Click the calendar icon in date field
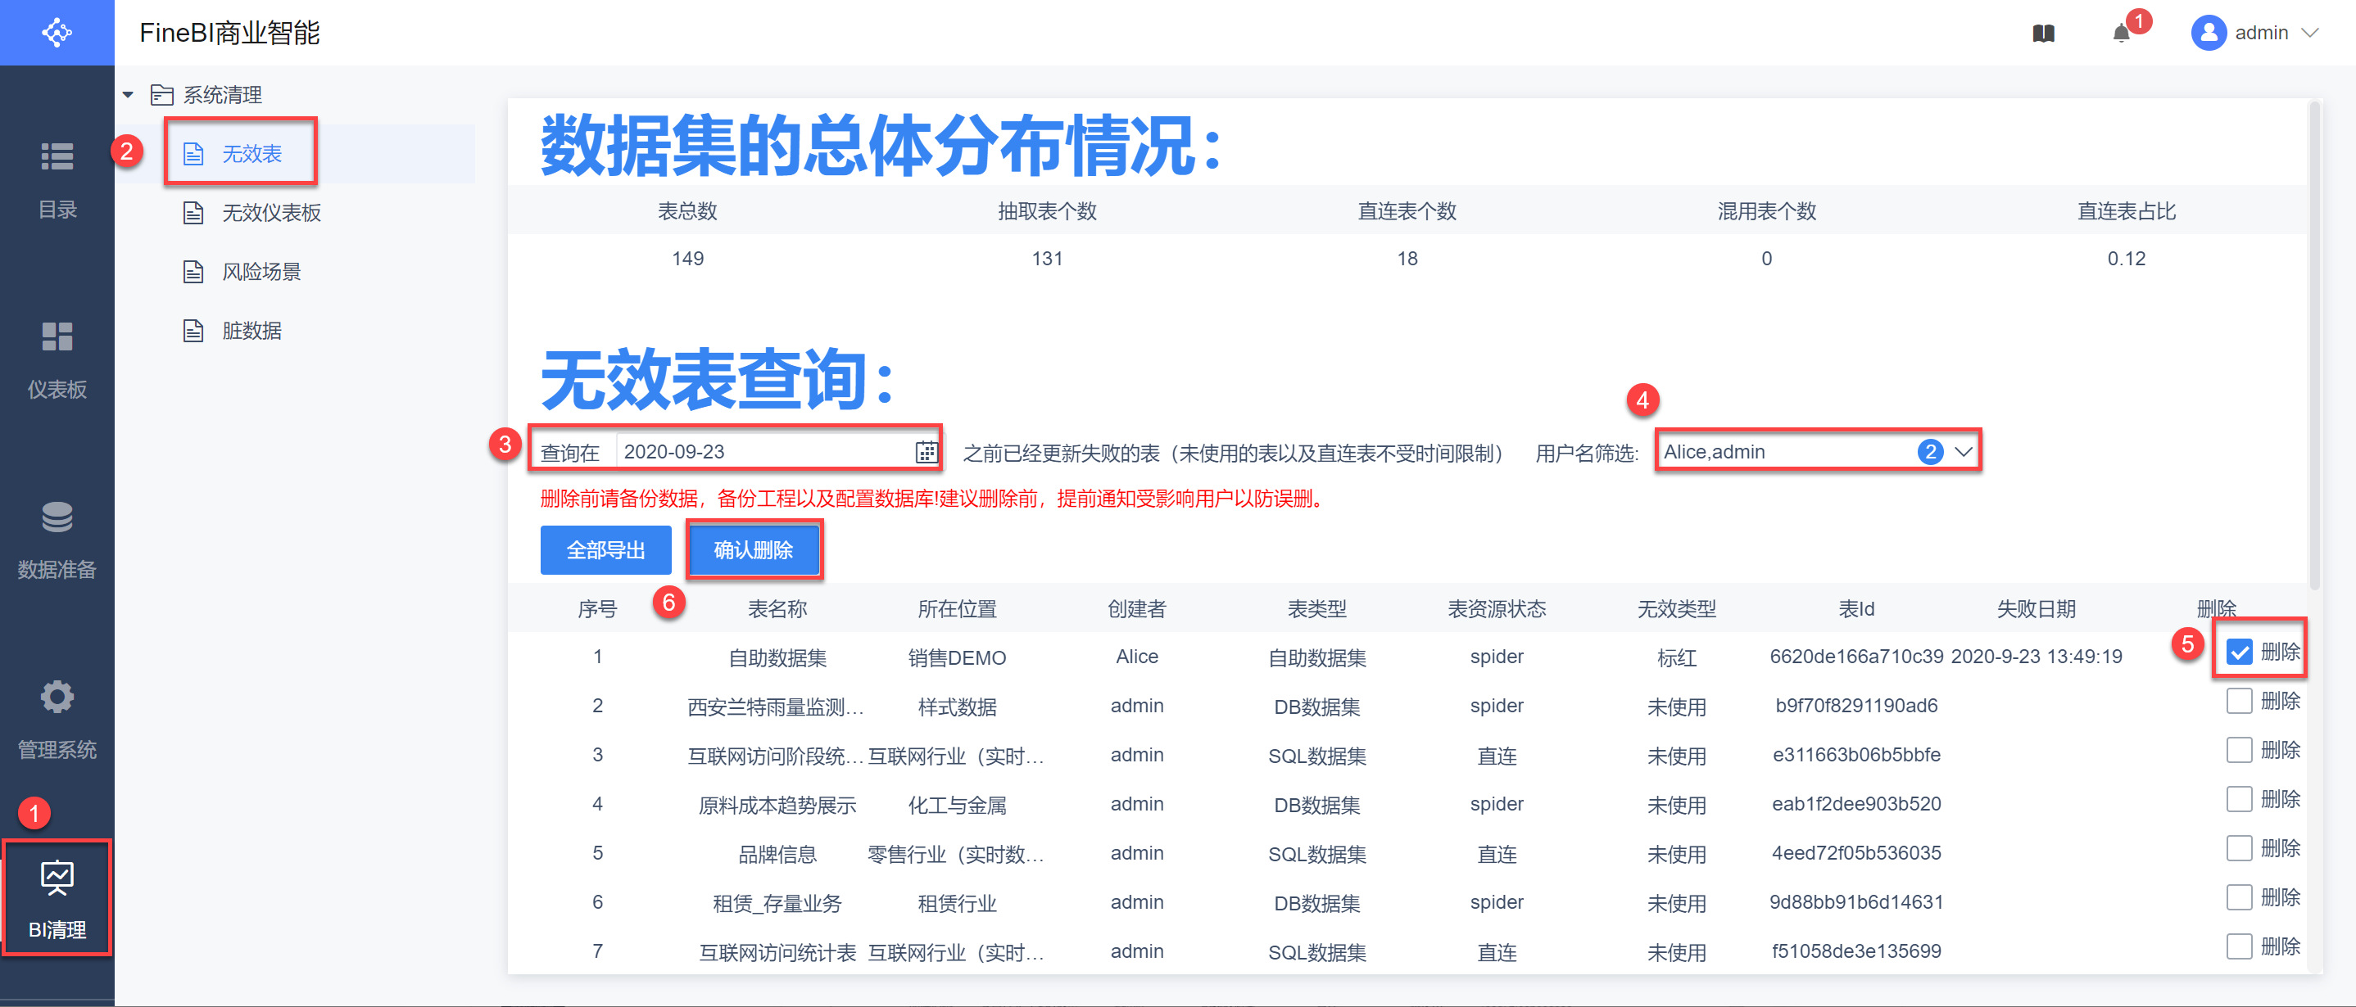This screenshot has width=2356, height=1007. [x=926, y=452]
